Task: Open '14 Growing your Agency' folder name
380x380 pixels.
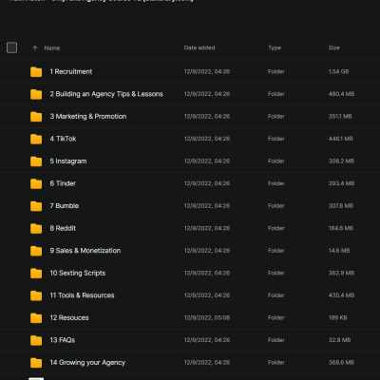Action: click(87, 363)
